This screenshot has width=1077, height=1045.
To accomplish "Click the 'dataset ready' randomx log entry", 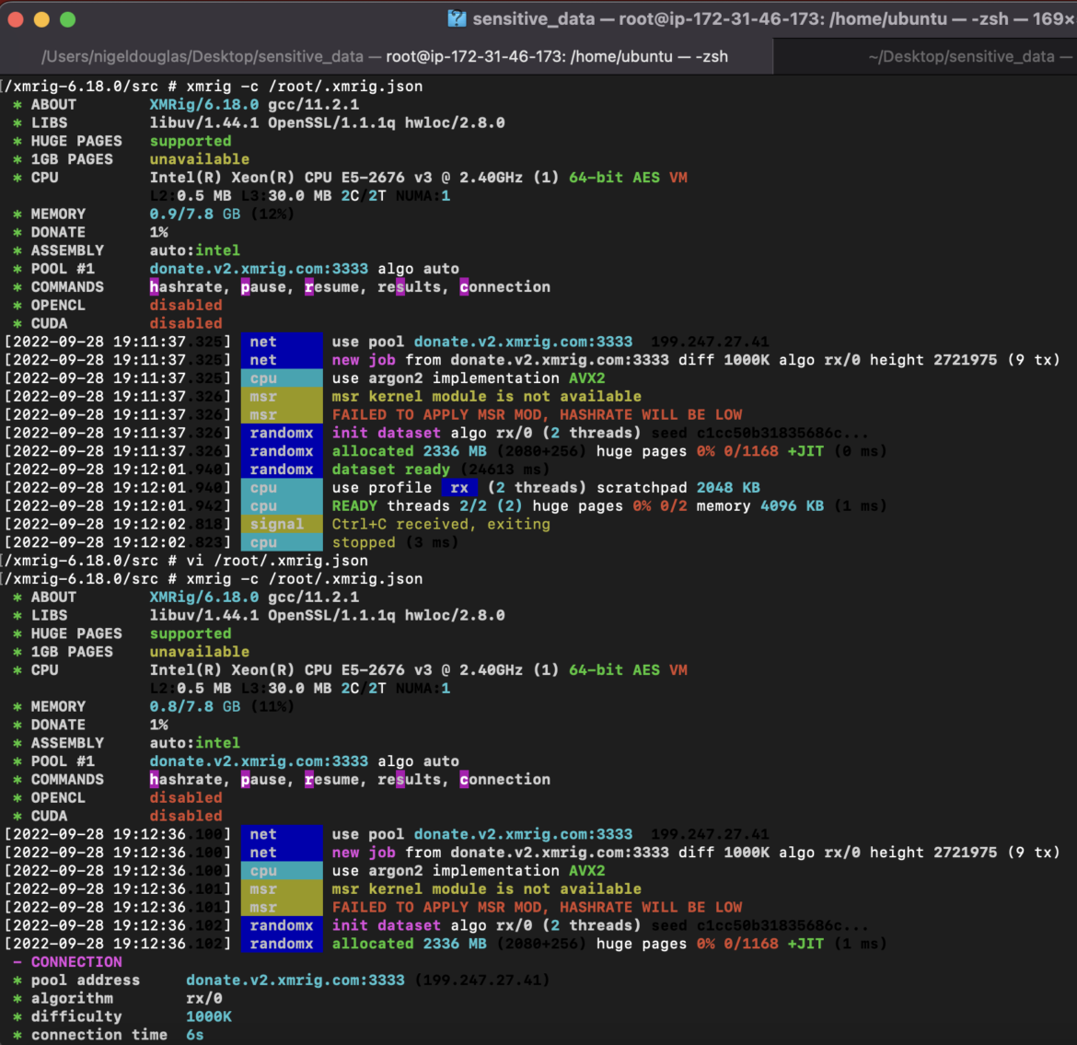I will pyautogui.click(x=391, y=470).
